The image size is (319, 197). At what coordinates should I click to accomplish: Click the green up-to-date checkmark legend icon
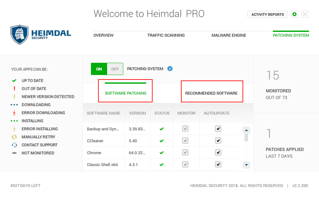click(14, 80)
